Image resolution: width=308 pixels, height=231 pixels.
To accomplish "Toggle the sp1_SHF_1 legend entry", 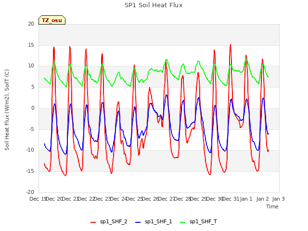I will [154, 222].
